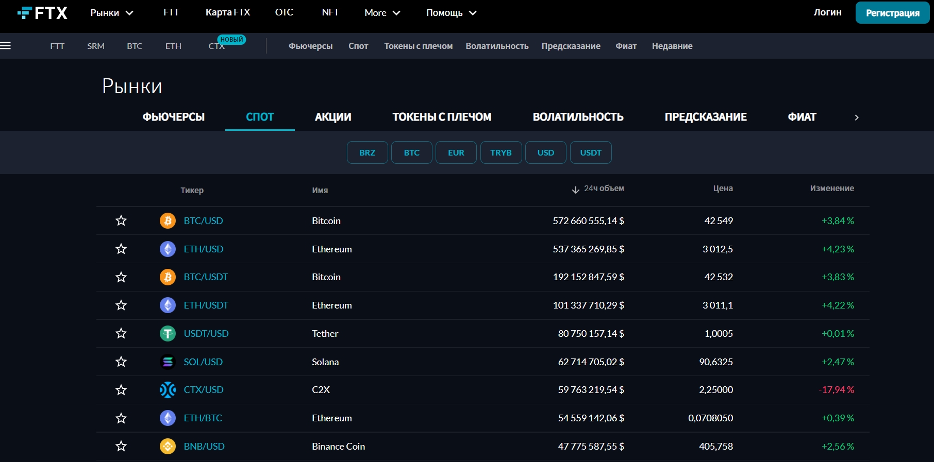Select ETH in the secondary bar

pyautogui.click(x=173, y=46)
